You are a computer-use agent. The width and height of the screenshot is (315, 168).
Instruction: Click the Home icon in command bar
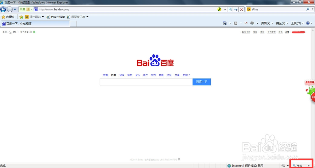(x=225, y=23)
